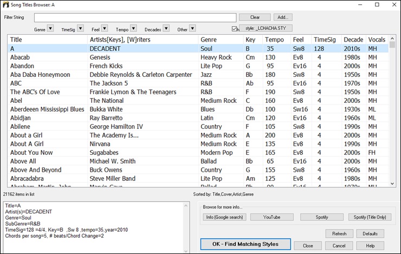Select the Aba Daba Honeymoon row
The width and height of the screenshot is (401, 254).
point(198,75)
